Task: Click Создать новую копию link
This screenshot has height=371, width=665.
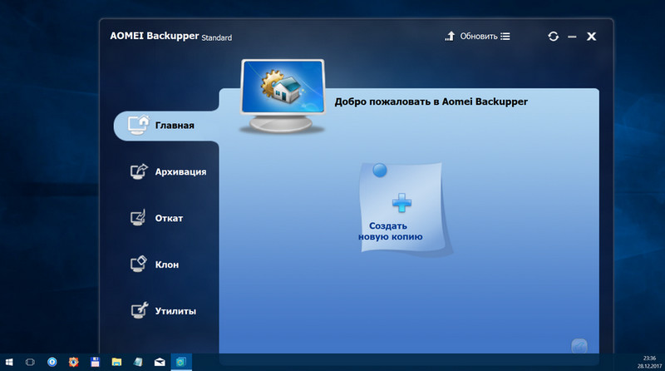Action: [390, 231]
